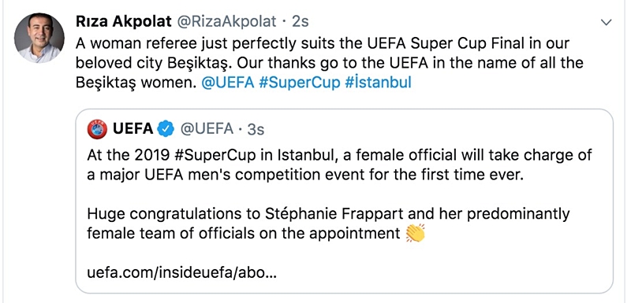Image resolution: width=631 pixels, height=303 pixels.
Task: Click the blue verified badge next to UEFA
Action: (166, 129)
